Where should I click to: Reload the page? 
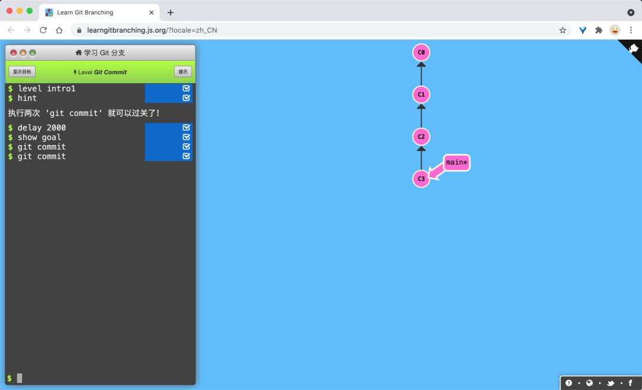(x=43, y=30)
